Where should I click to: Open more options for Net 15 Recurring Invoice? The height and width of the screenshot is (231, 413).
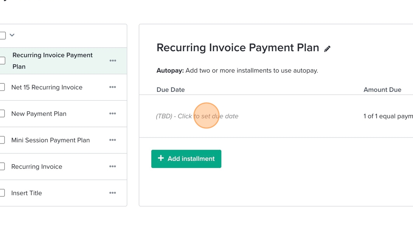click(x=113, y=87)
